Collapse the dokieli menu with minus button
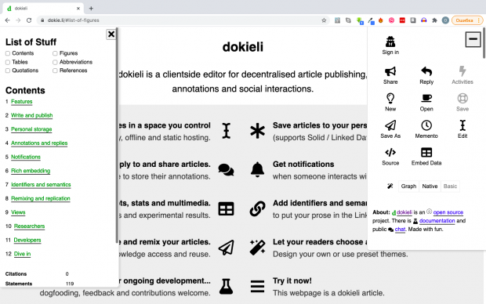The height and width of the screenshot is (304, 486). point(473,39)
